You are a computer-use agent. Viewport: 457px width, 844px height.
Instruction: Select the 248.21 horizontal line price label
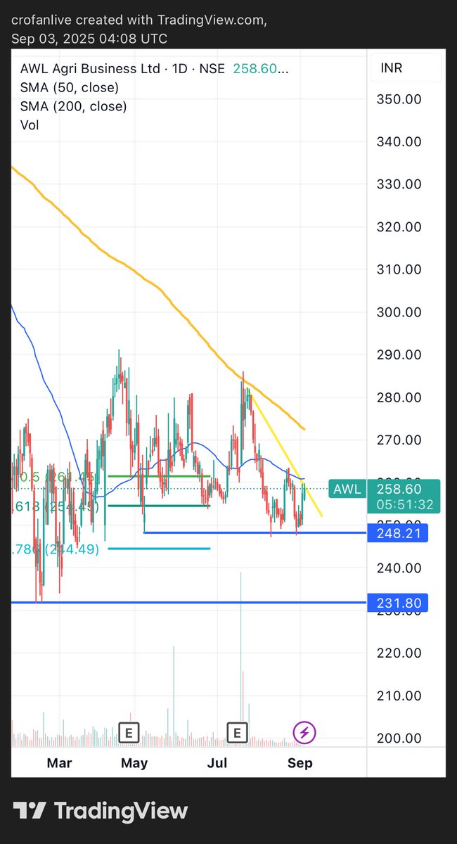pyautogui.click(x=397, y=534)
